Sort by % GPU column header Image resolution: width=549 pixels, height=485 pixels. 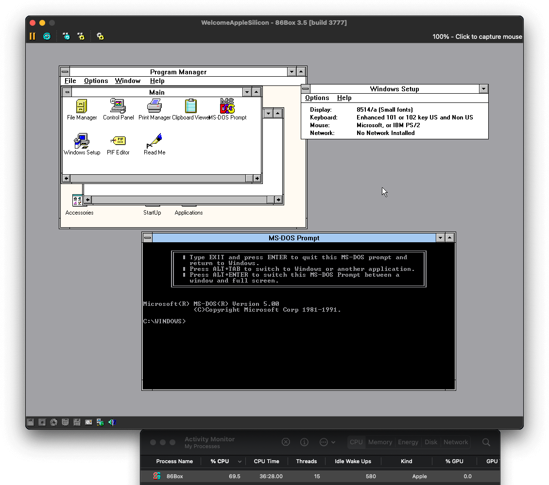[454, 461]
